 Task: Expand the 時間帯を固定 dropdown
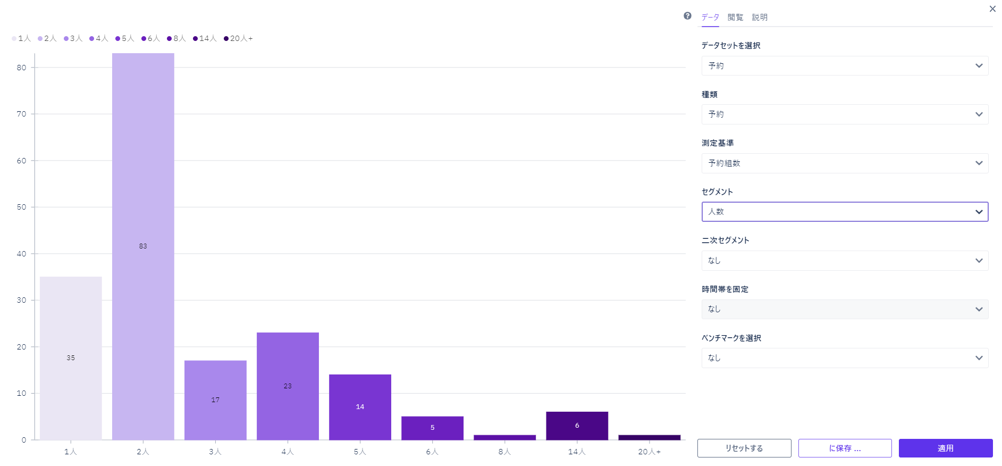click(x=844, y=309)
